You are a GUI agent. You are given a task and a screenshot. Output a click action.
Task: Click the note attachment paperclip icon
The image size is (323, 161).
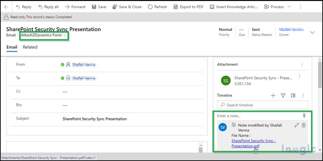coord(304,115)
